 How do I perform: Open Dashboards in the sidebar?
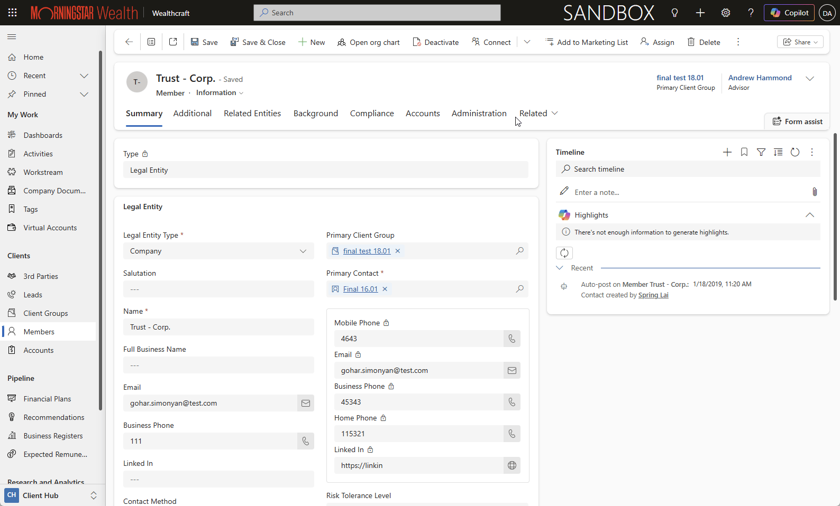pos(42,135)
